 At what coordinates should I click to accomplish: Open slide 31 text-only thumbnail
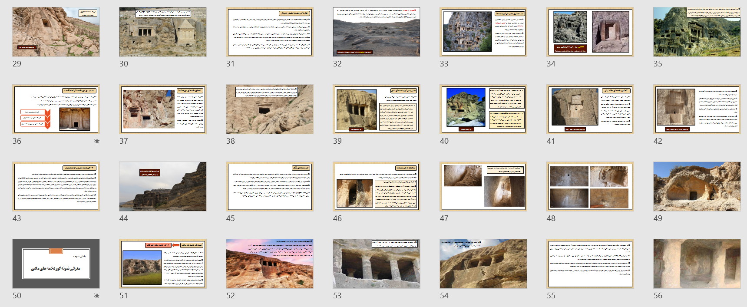tap(270, 32)
